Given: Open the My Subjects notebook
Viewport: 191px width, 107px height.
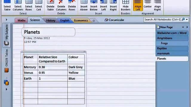Looking at the screenshot, I should pyautogui.click(x=7, y=35).
